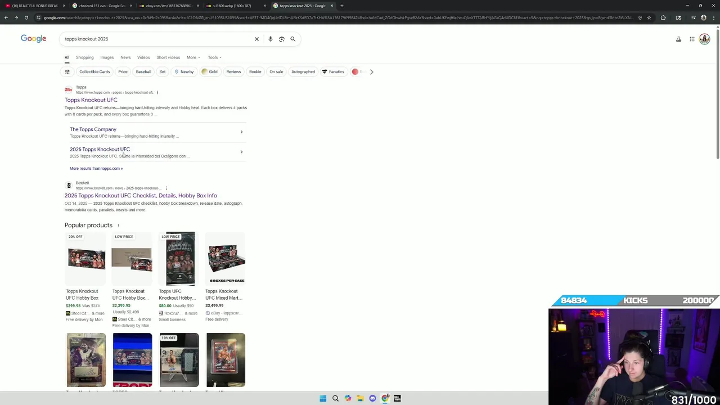Screen dimensions: 720x405
Task: Expand the Tools dropdown
Action: 214,57
